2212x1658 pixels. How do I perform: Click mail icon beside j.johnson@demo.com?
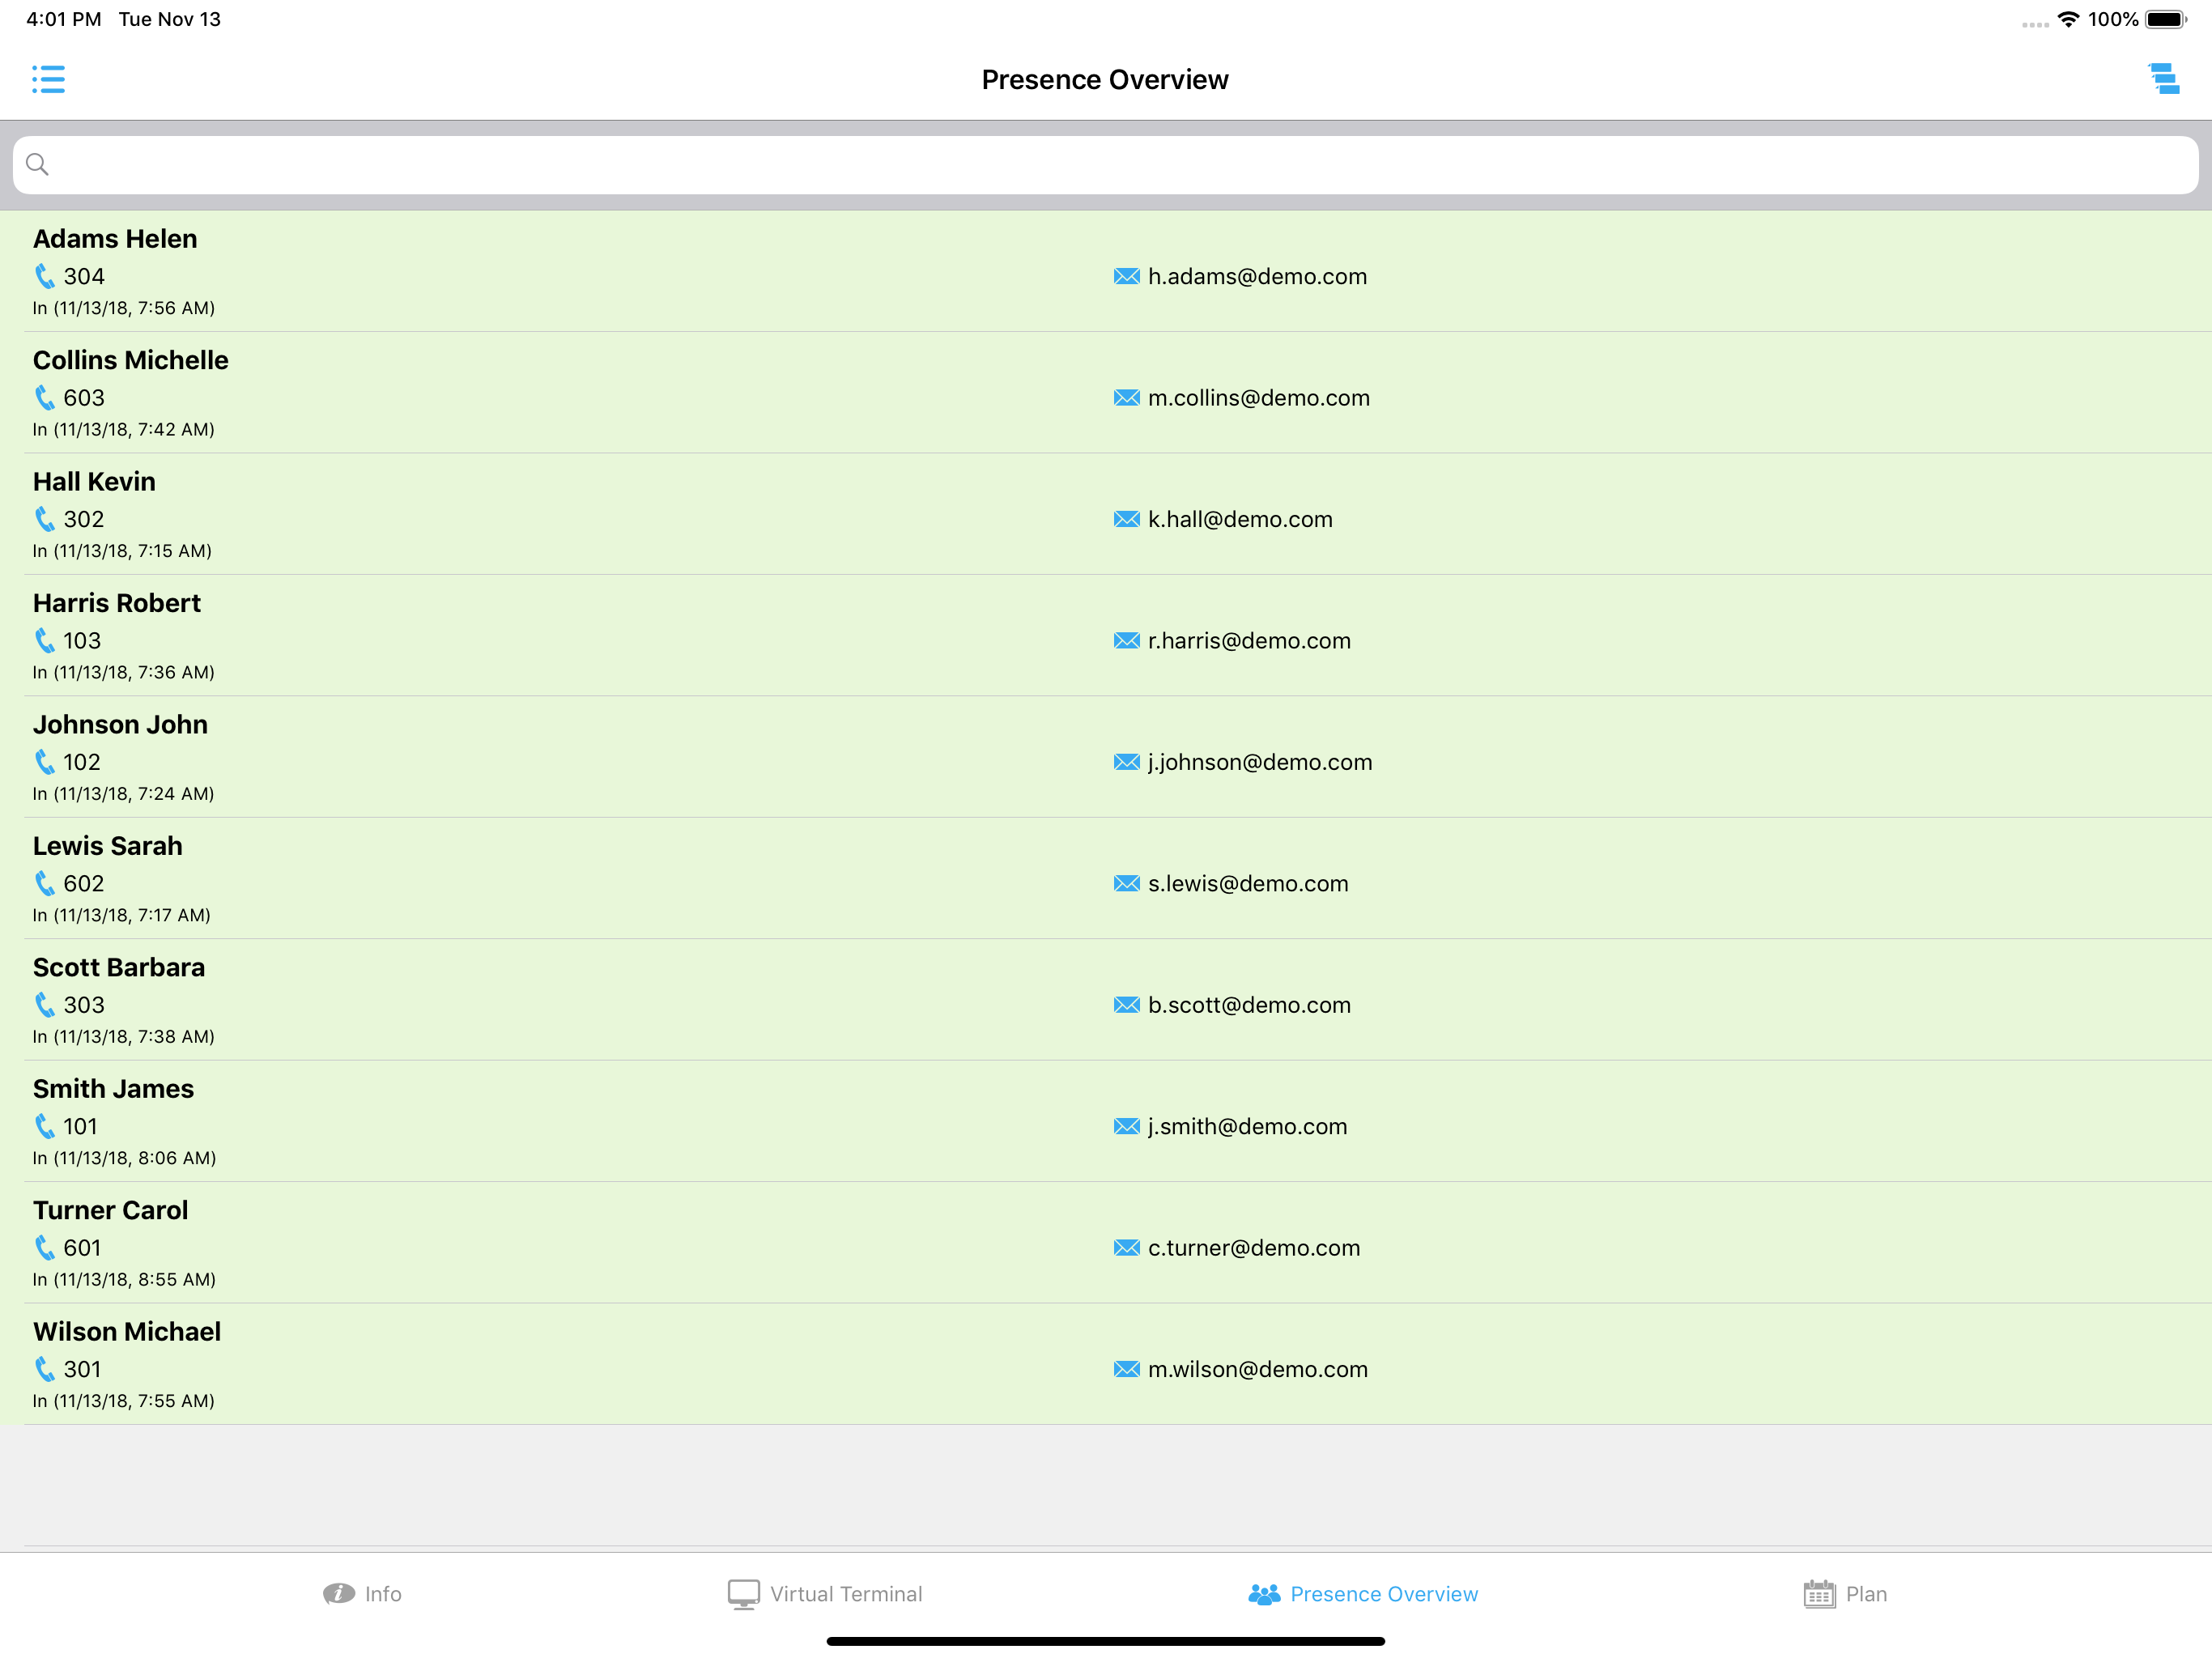(x=1126, y=762)
